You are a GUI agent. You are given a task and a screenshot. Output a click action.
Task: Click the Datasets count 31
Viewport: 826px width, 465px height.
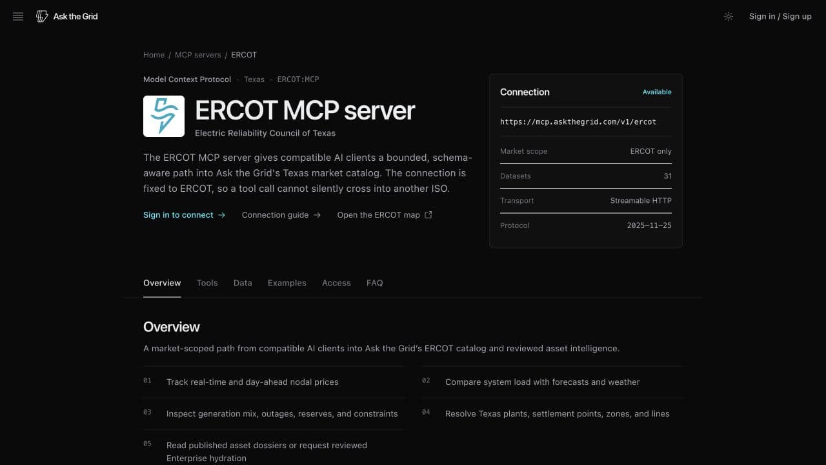coord(667,176)
